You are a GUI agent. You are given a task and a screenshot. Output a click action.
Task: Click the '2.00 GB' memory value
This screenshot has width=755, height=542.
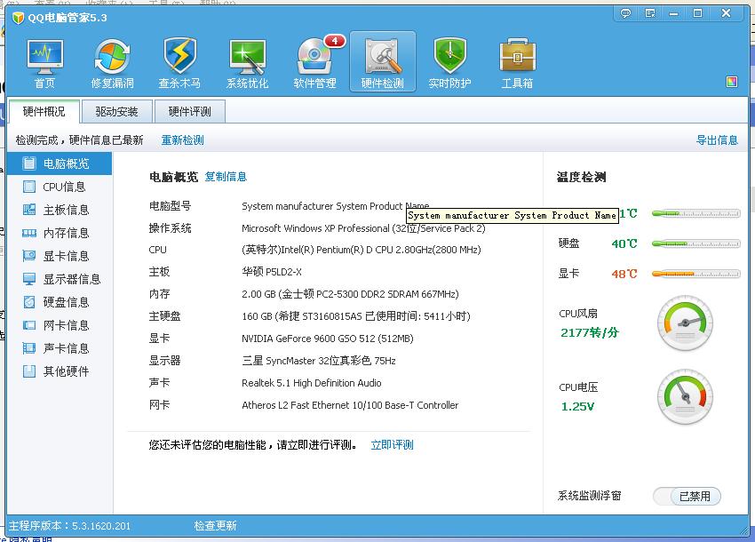pos(350,294)
